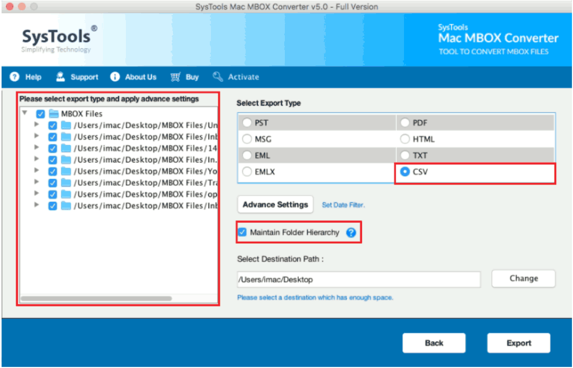Pick the TXT export option

click(405, 155)
